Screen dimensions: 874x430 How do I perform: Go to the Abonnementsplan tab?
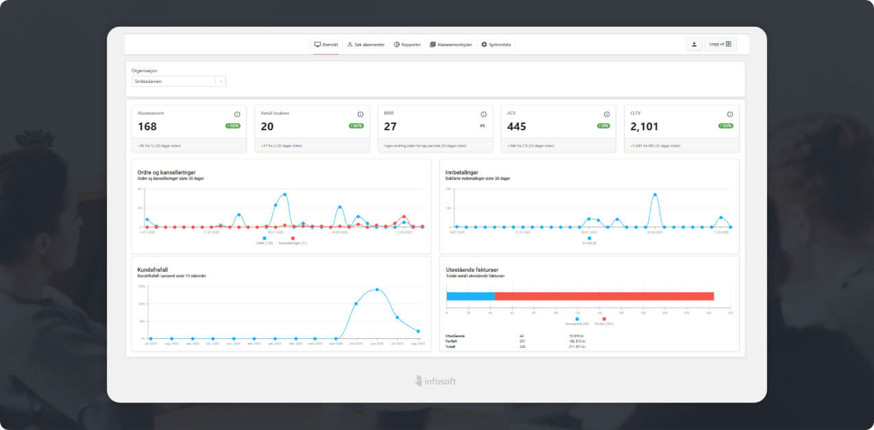point(450,45)
